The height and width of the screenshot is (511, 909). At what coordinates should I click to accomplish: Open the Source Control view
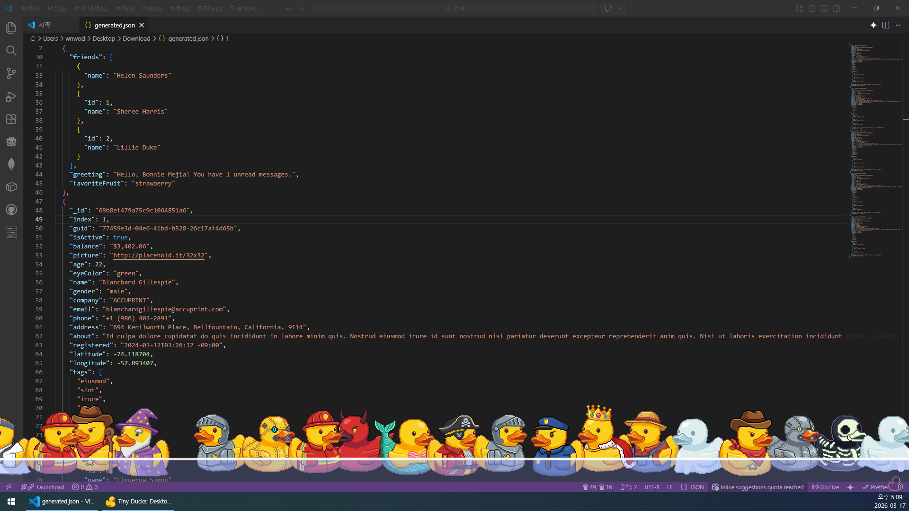(x=11, y=73)
